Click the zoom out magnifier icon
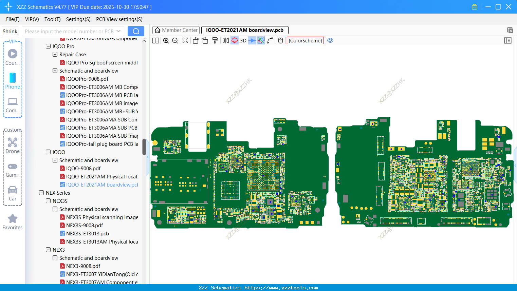Viewport: 517px width, 291px height. pyautogui.click(x=175, y=41)
